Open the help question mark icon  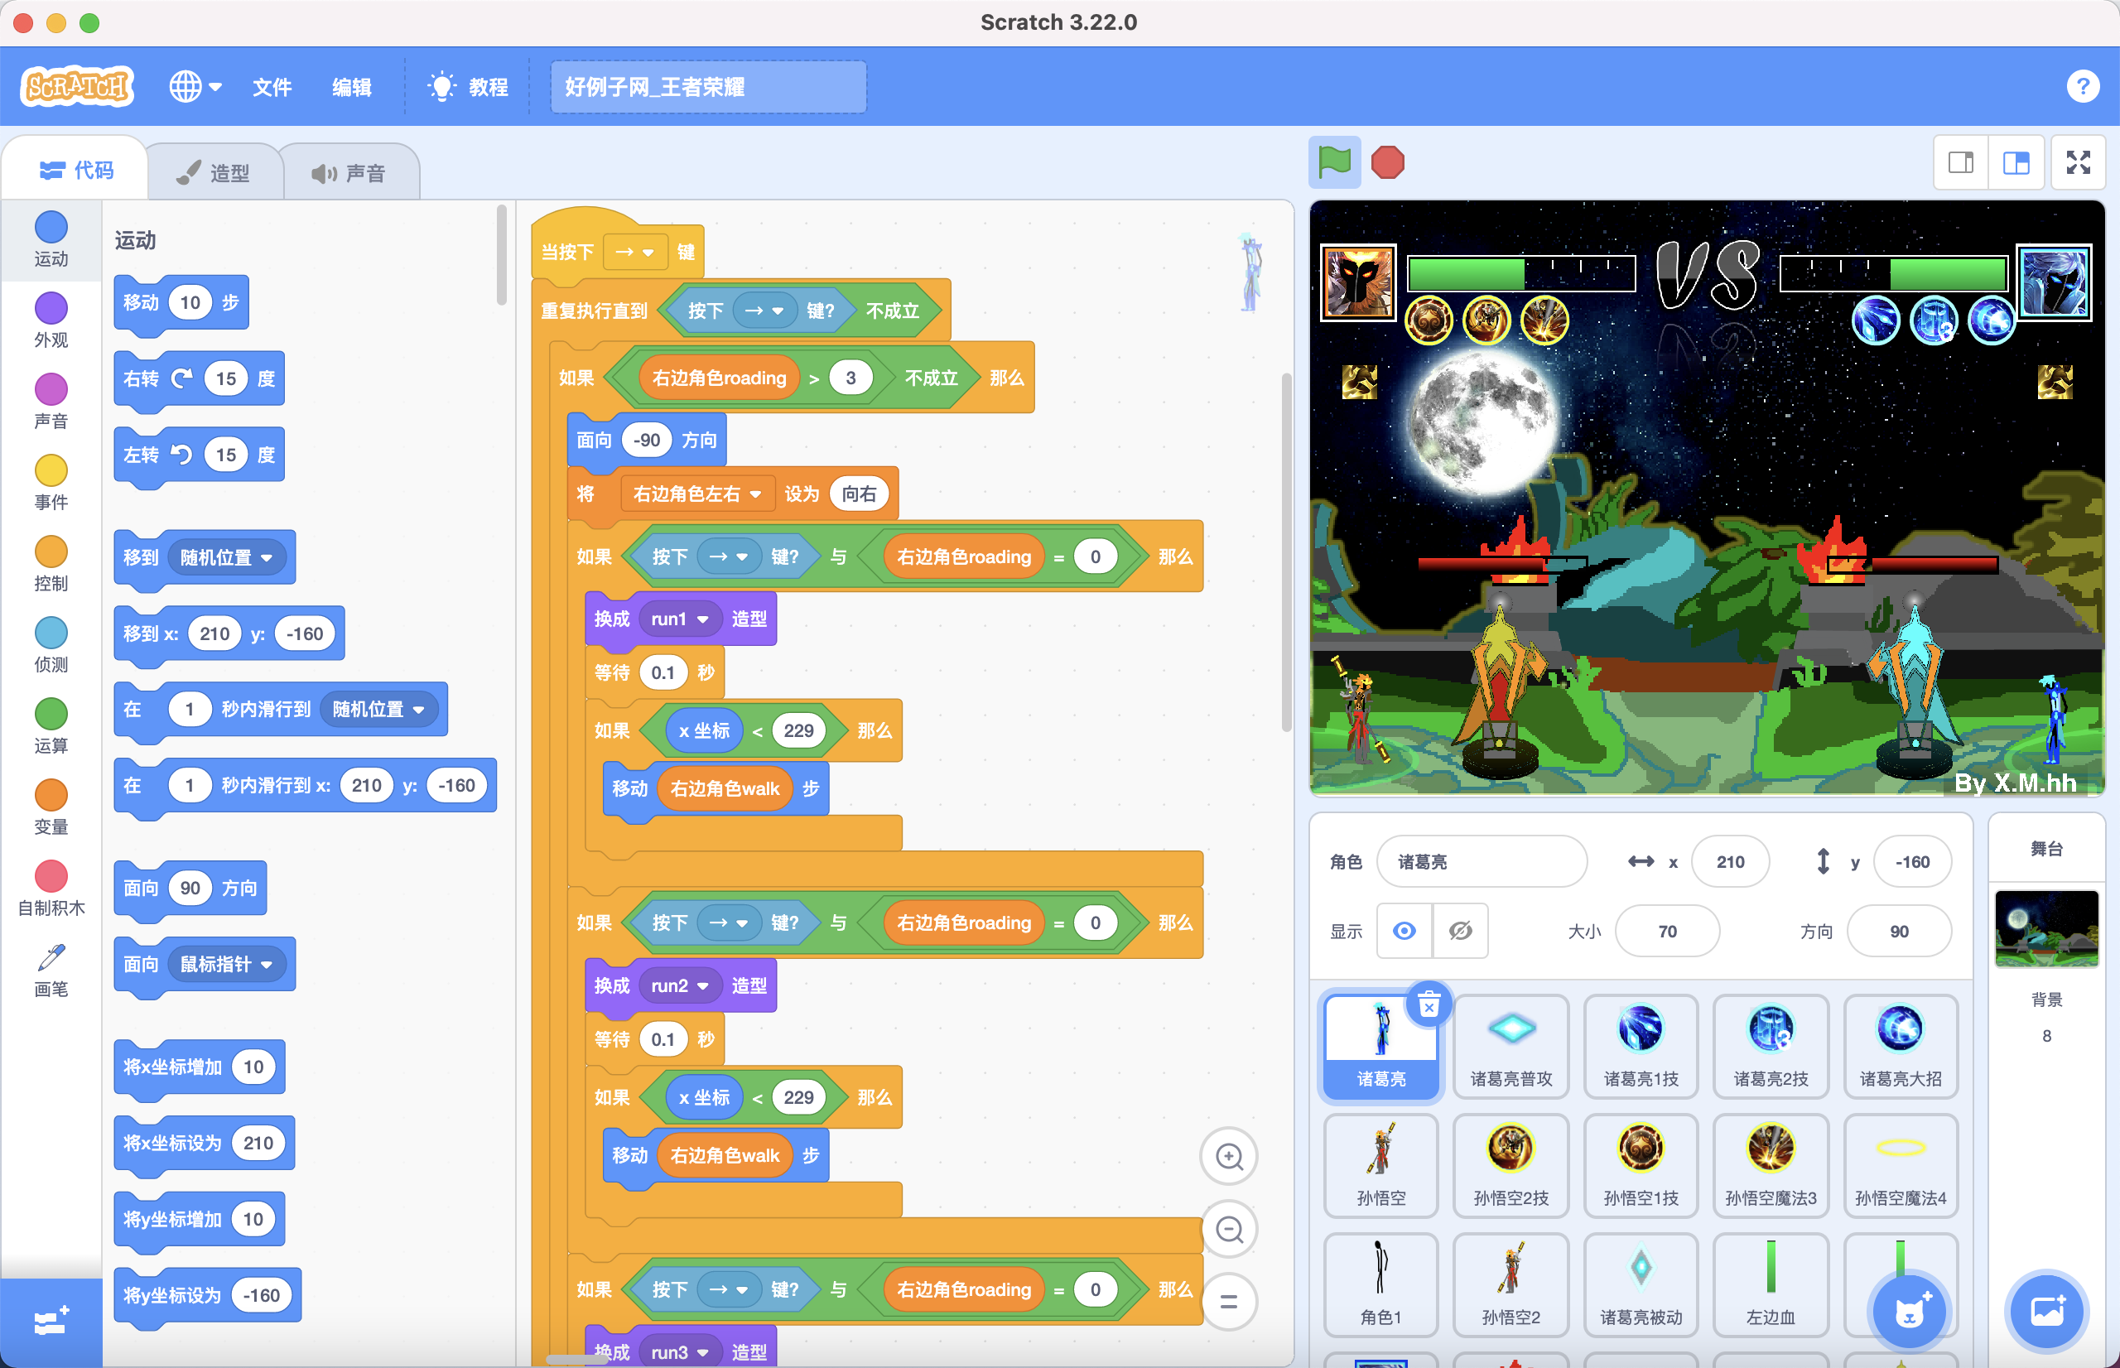2082,86
